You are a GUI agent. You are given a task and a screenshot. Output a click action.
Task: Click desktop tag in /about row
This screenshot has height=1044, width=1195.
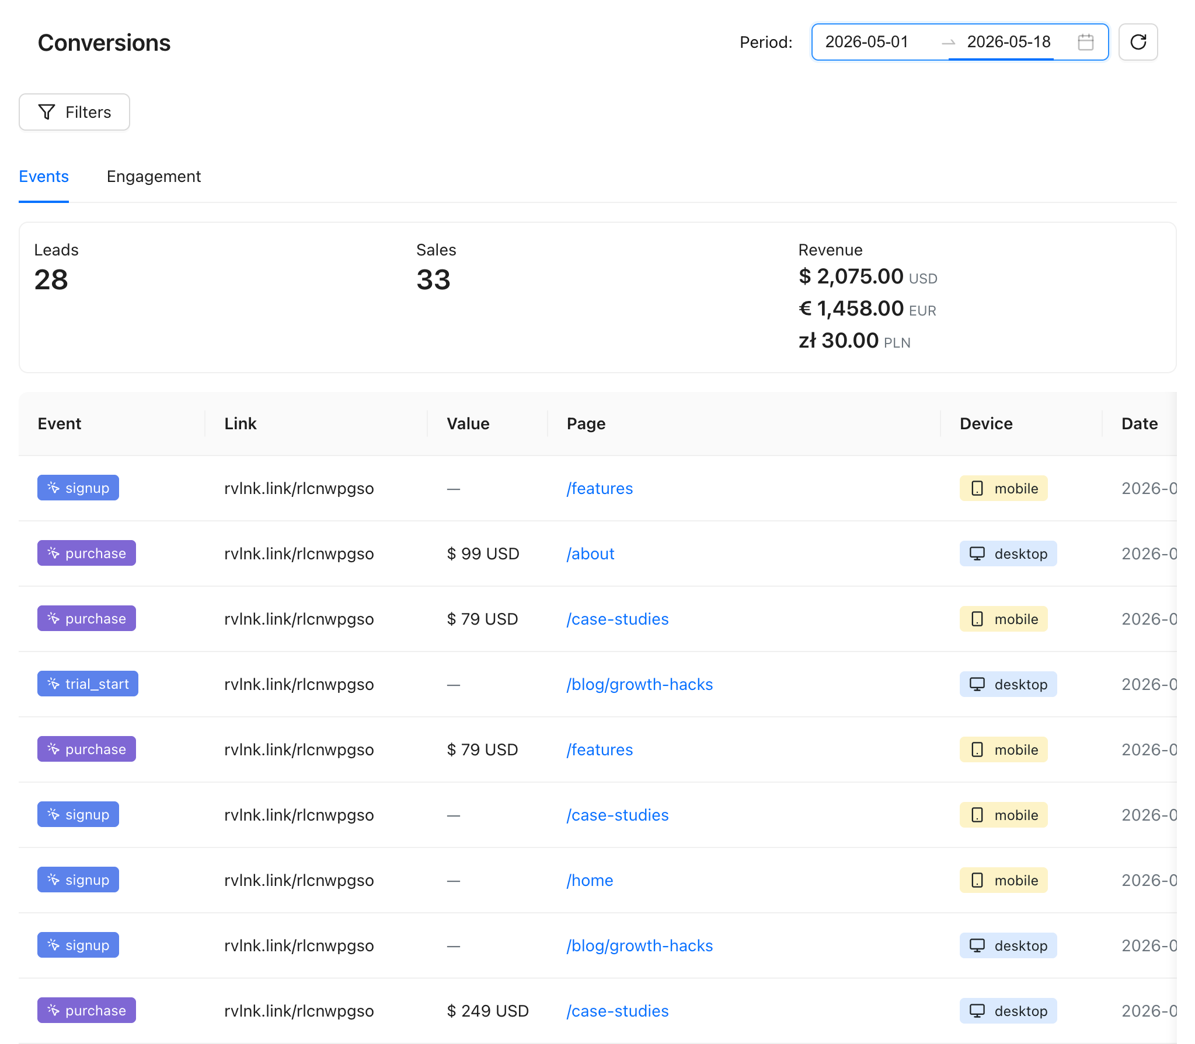[x=1008, y=553]
